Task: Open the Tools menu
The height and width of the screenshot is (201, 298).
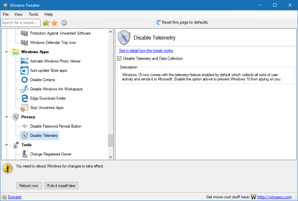Action: click(x=33, y=14)
